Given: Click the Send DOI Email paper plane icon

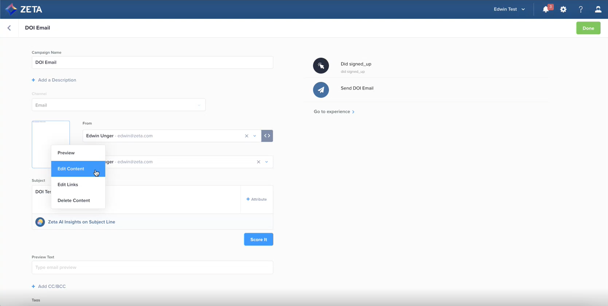Looking at the screenshot, I should click(x=321, y=90).
